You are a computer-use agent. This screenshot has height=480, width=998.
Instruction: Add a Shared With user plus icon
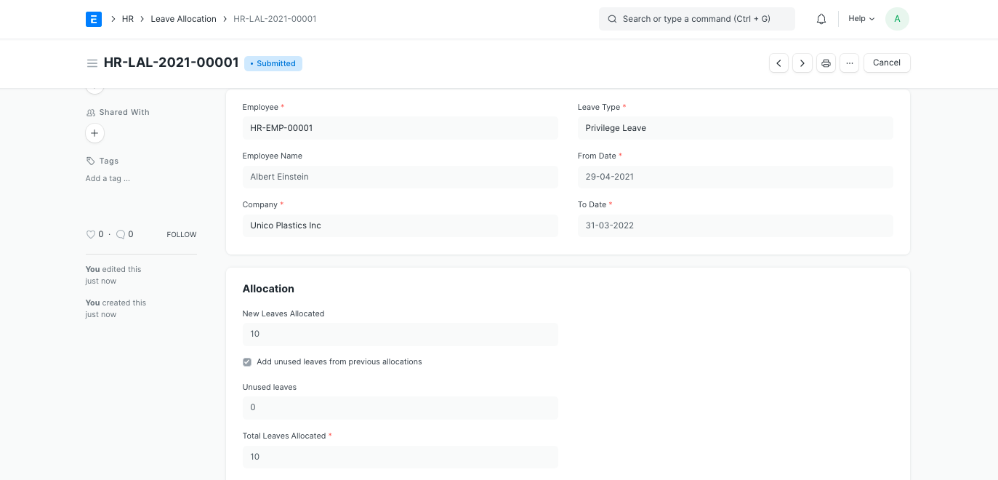pyautogui.click(x=94, y=133)
